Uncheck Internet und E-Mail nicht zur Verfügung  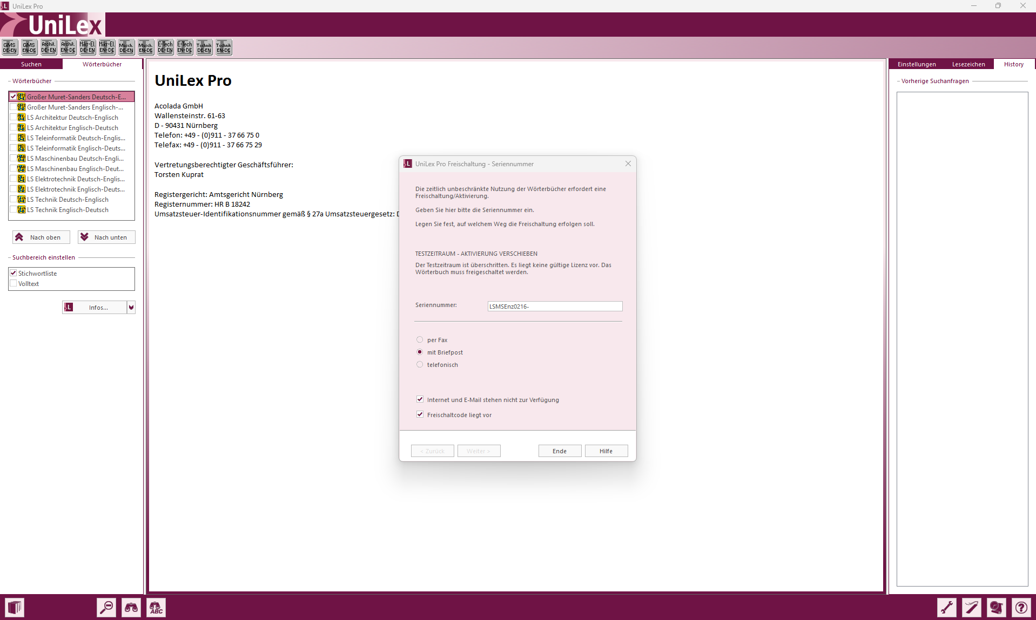coord(420,399)
